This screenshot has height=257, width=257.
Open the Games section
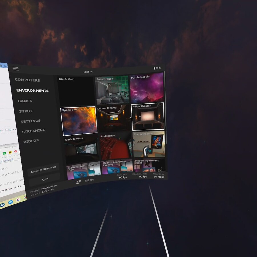pos(25,101)
